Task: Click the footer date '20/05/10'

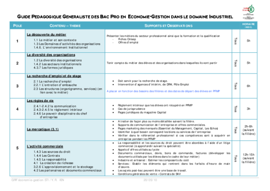Action: pyautogui.click(x=150, y=180)
